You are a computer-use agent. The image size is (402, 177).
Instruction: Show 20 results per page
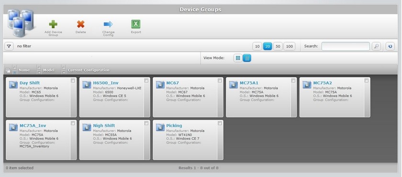click(x=268, y=46)
